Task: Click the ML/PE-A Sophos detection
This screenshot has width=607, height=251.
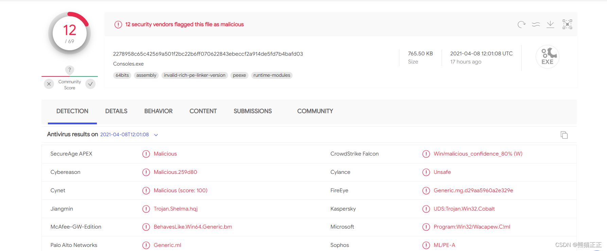Action: click(445, 245)
